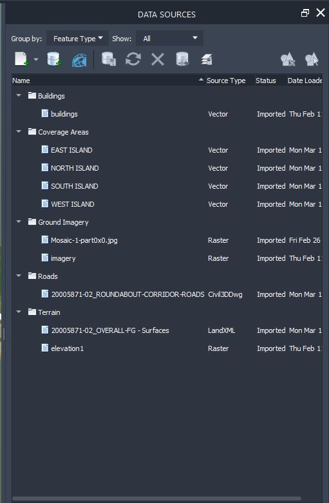Open the Show All dropdown
329x503 pixels.
pyautogui.click(x=169, y=39)
